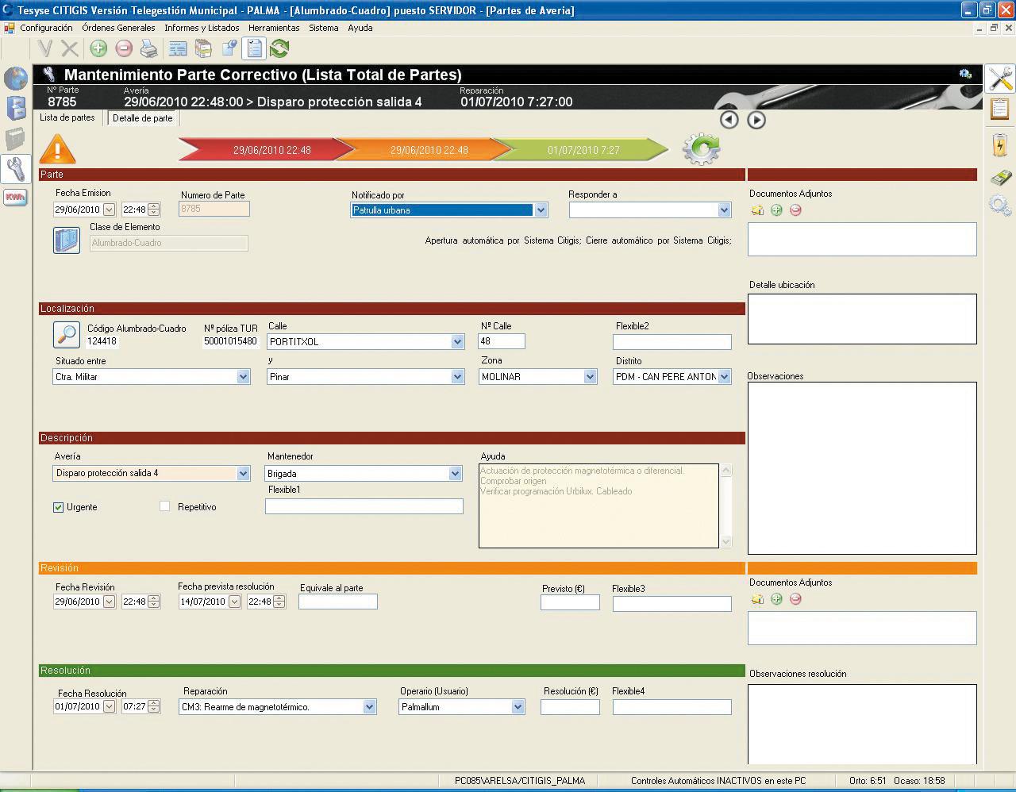Open the blue server cabinet sidebar icon

pos(16,108)
